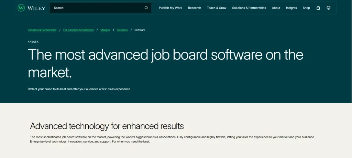Screen dimensions: 352x158
Task: Open the Publish My Work menu
Action: 170,8
